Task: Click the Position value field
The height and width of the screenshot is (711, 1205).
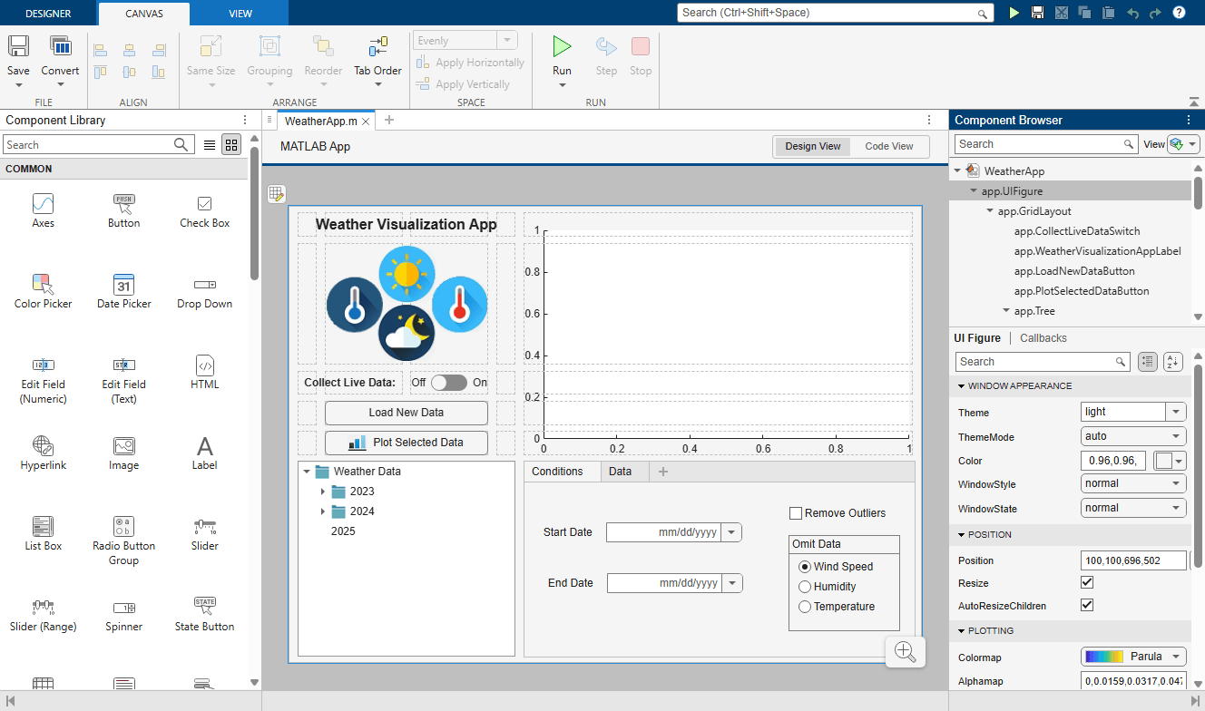Action: pyautogui.click(x=1133, y=560)
